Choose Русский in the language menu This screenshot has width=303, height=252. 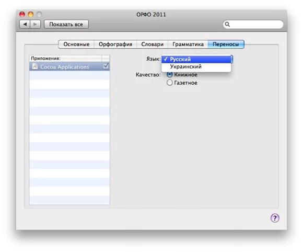pyautogui.click(x=196, y=59)
